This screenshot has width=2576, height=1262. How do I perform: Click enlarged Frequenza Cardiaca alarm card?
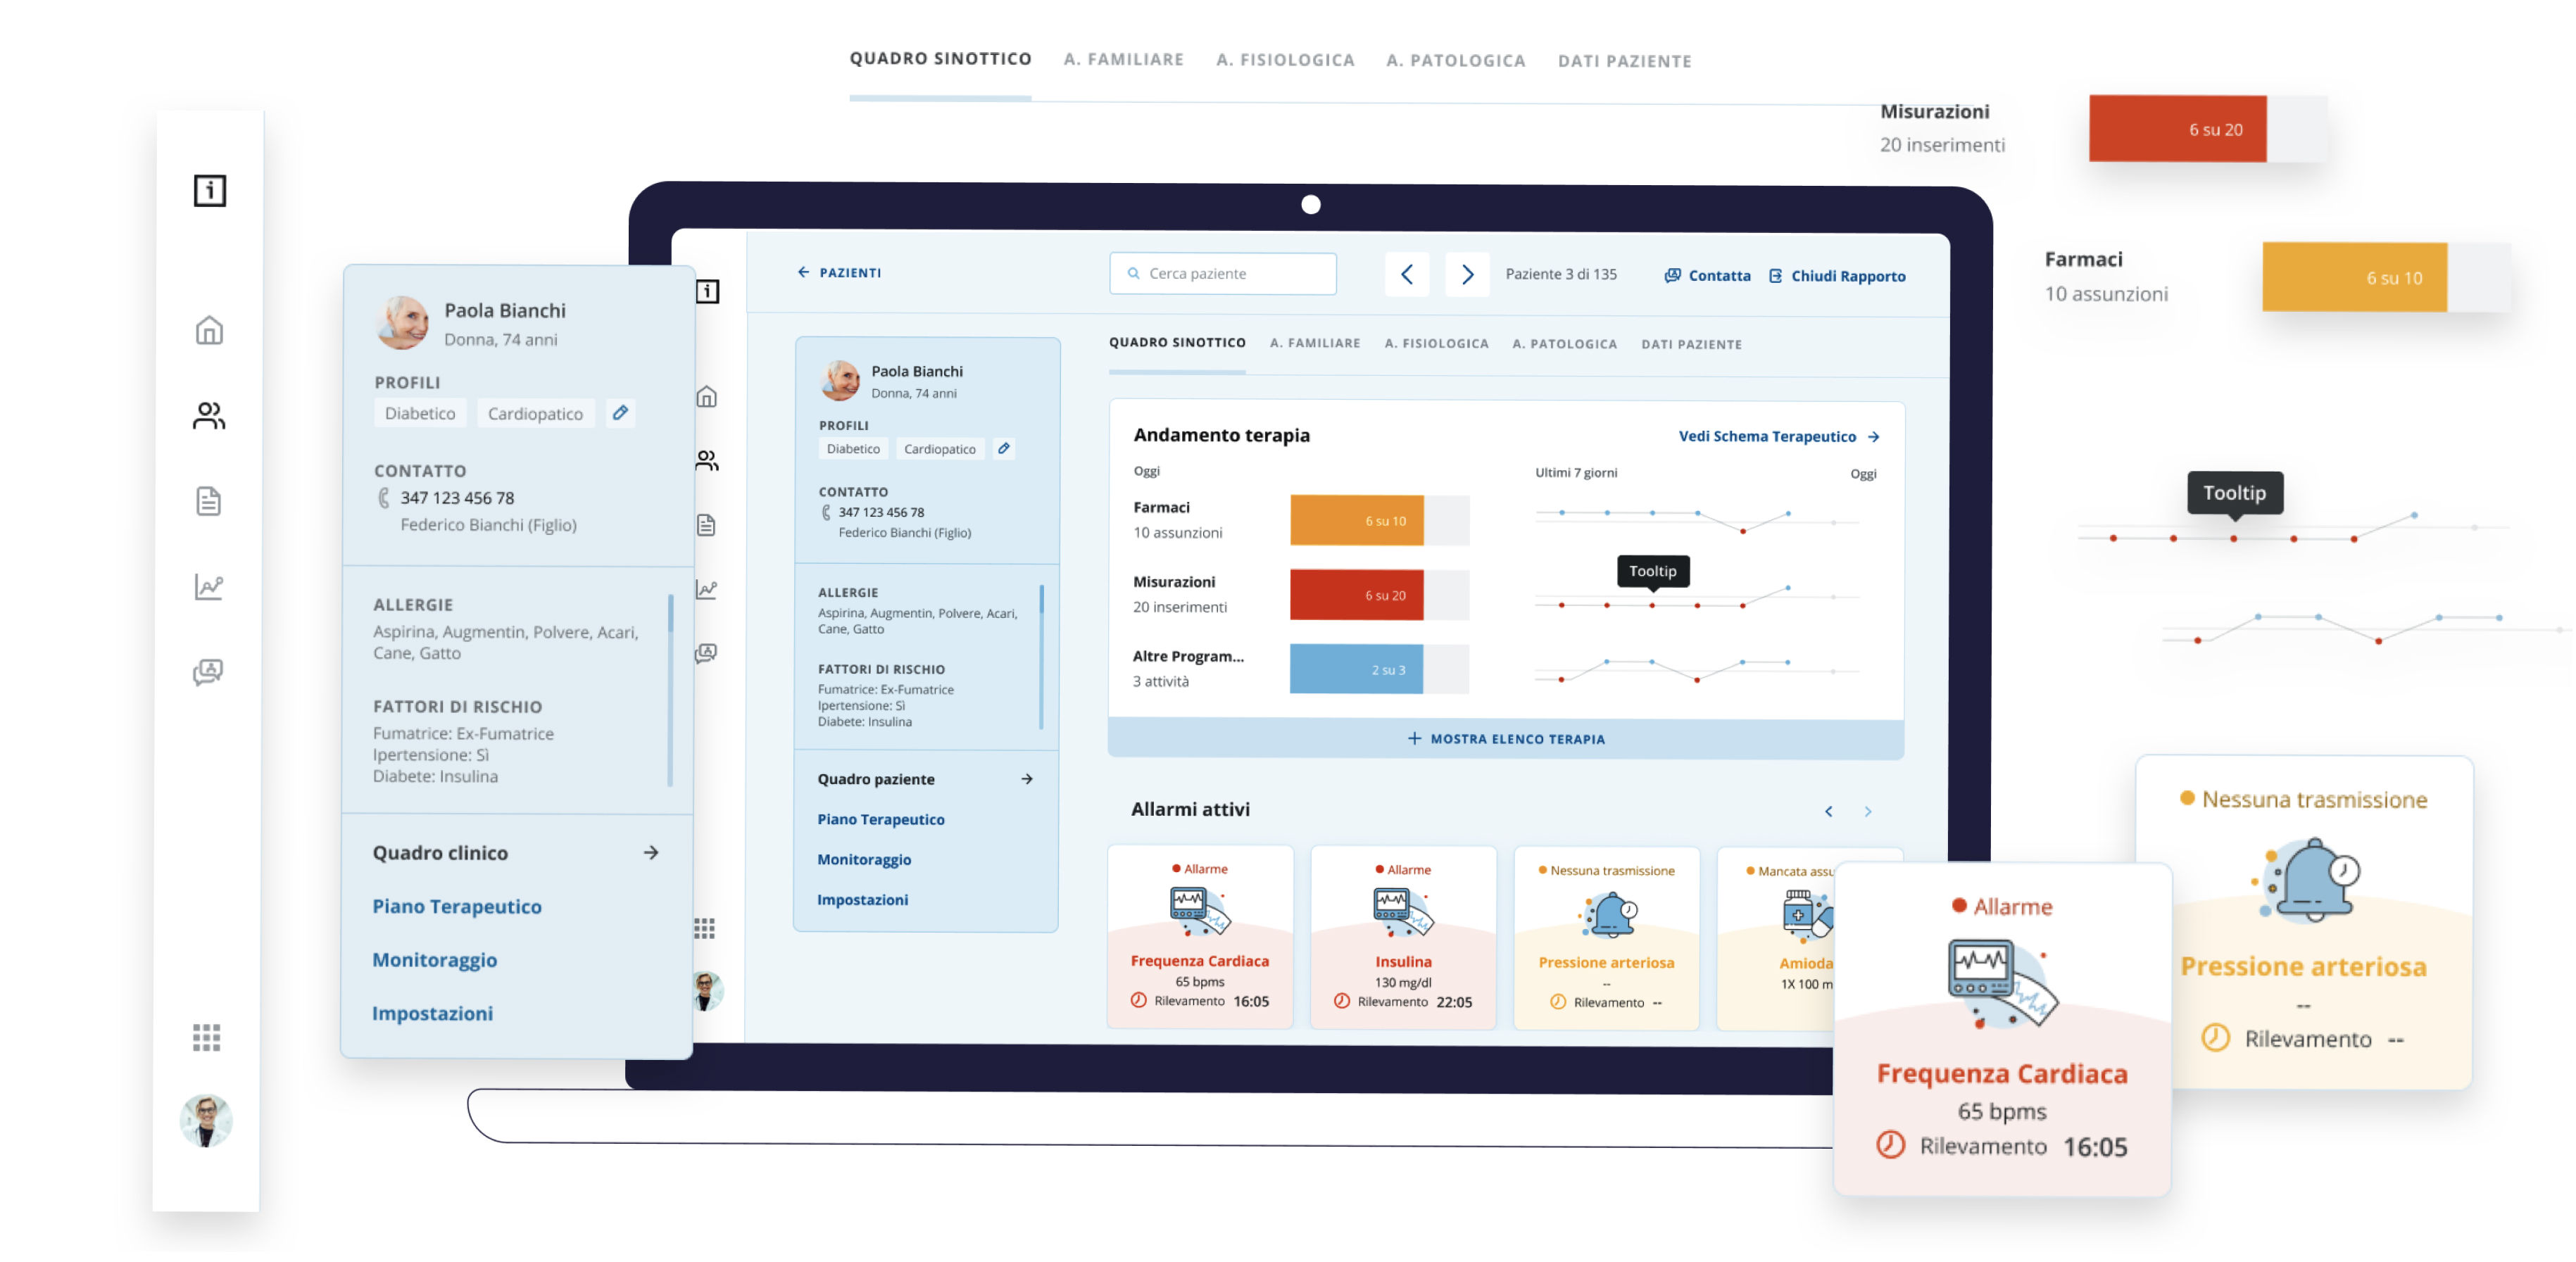pyautogui.click(x=2002, y=1029)
